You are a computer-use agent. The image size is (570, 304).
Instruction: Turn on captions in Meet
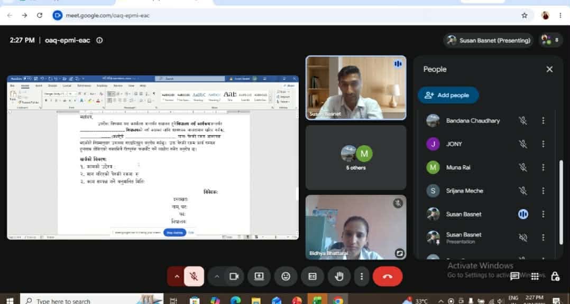312,277
